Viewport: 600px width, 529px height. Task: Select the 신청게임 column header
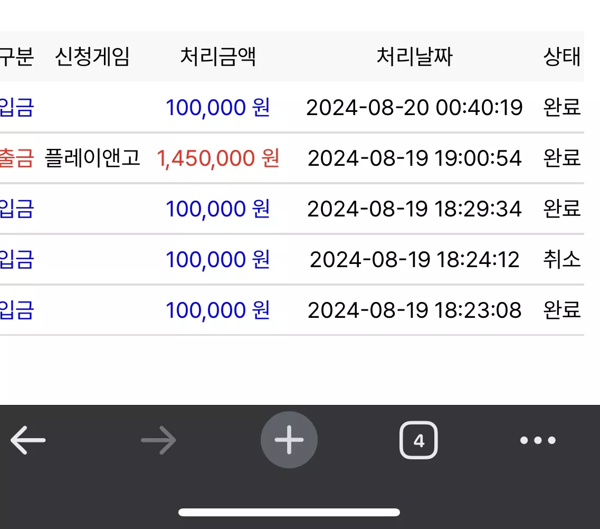coord(92,56)
